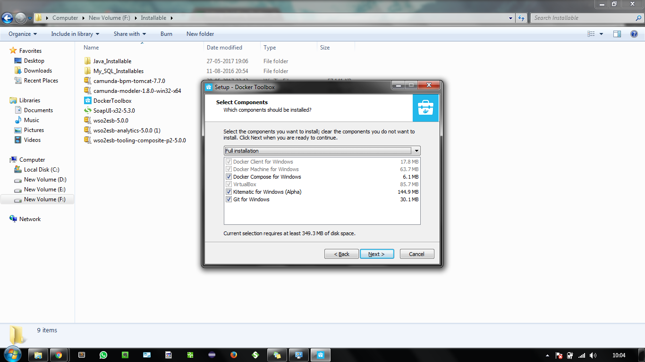The image size is (645, 362).
Task: Open Eclipse from the taskbar
Action: 212,354
